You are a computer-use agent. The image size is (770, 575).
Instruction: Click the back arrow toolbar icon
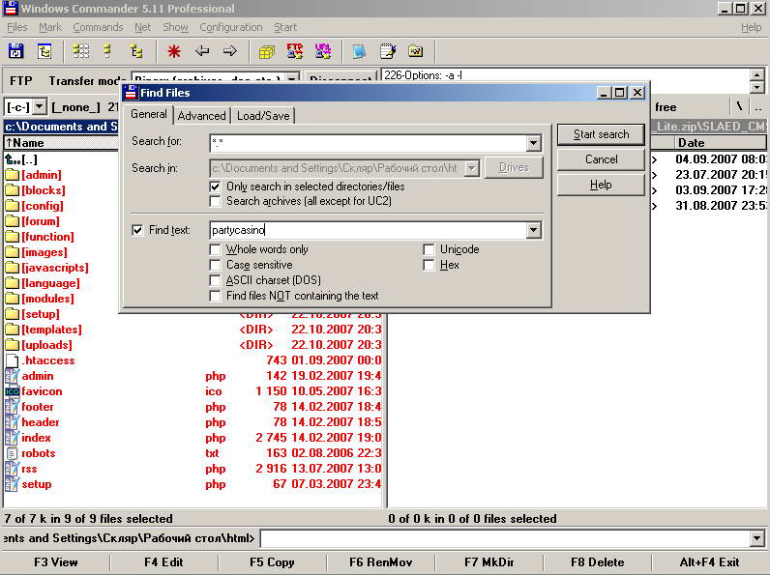click(202, 51)
